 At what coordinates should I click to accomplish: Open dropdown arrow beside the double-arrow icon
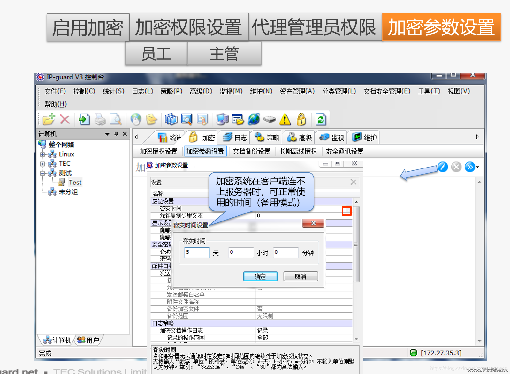pos(478,167)
